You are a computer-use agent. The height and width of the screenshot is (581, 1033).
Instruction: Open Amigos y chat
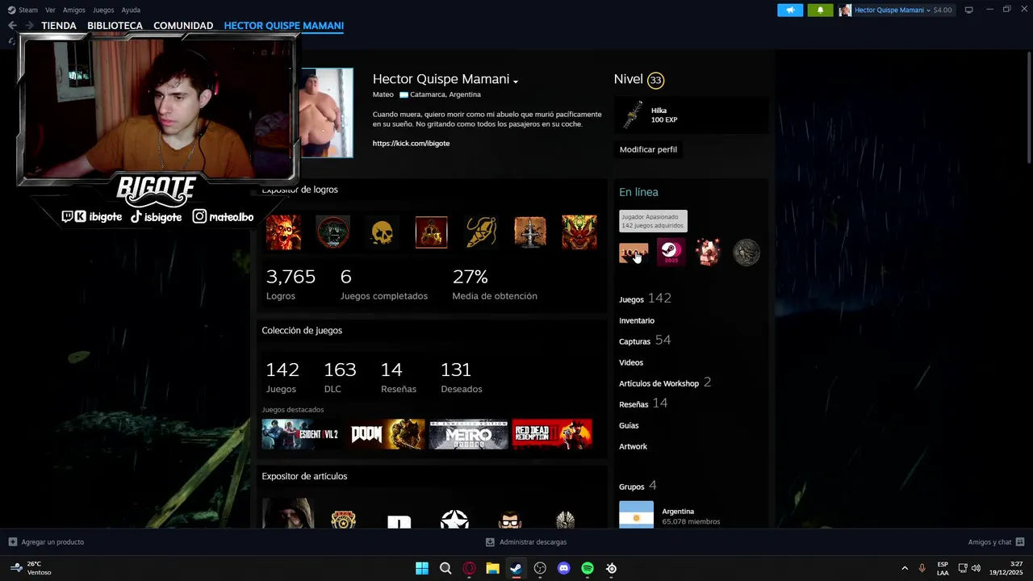coord(996,542)
